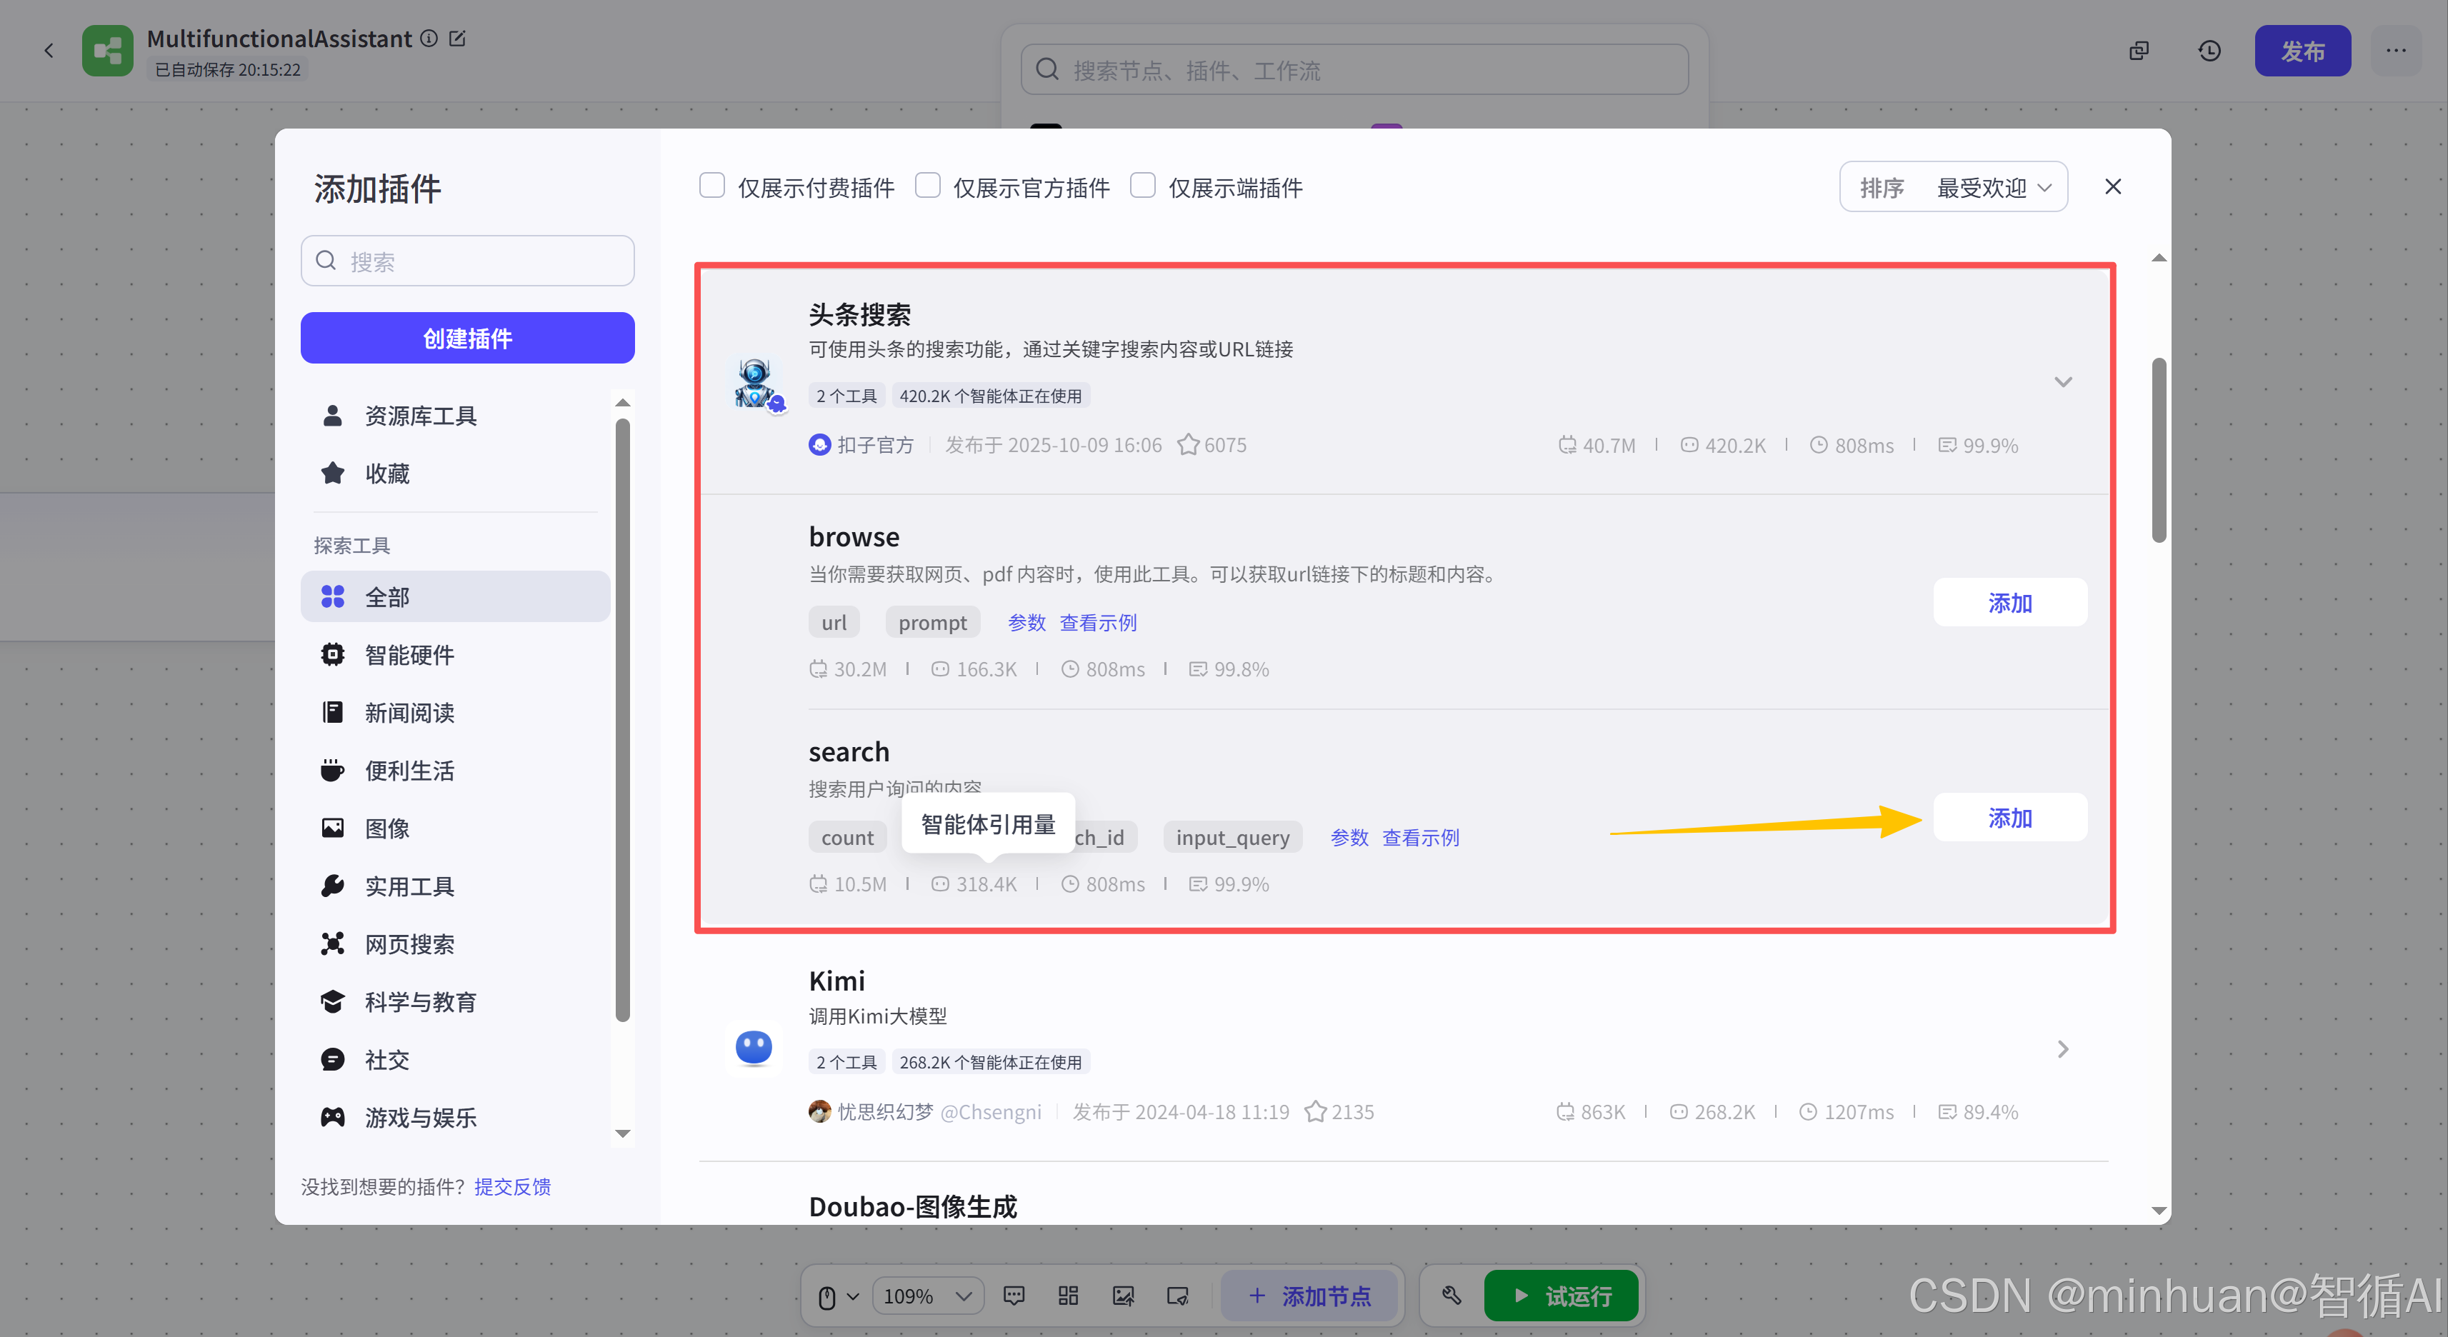This screenshot has height=1337, width=2448.
Task: Click 添加 button for search tool
Action: point(2009,817)
